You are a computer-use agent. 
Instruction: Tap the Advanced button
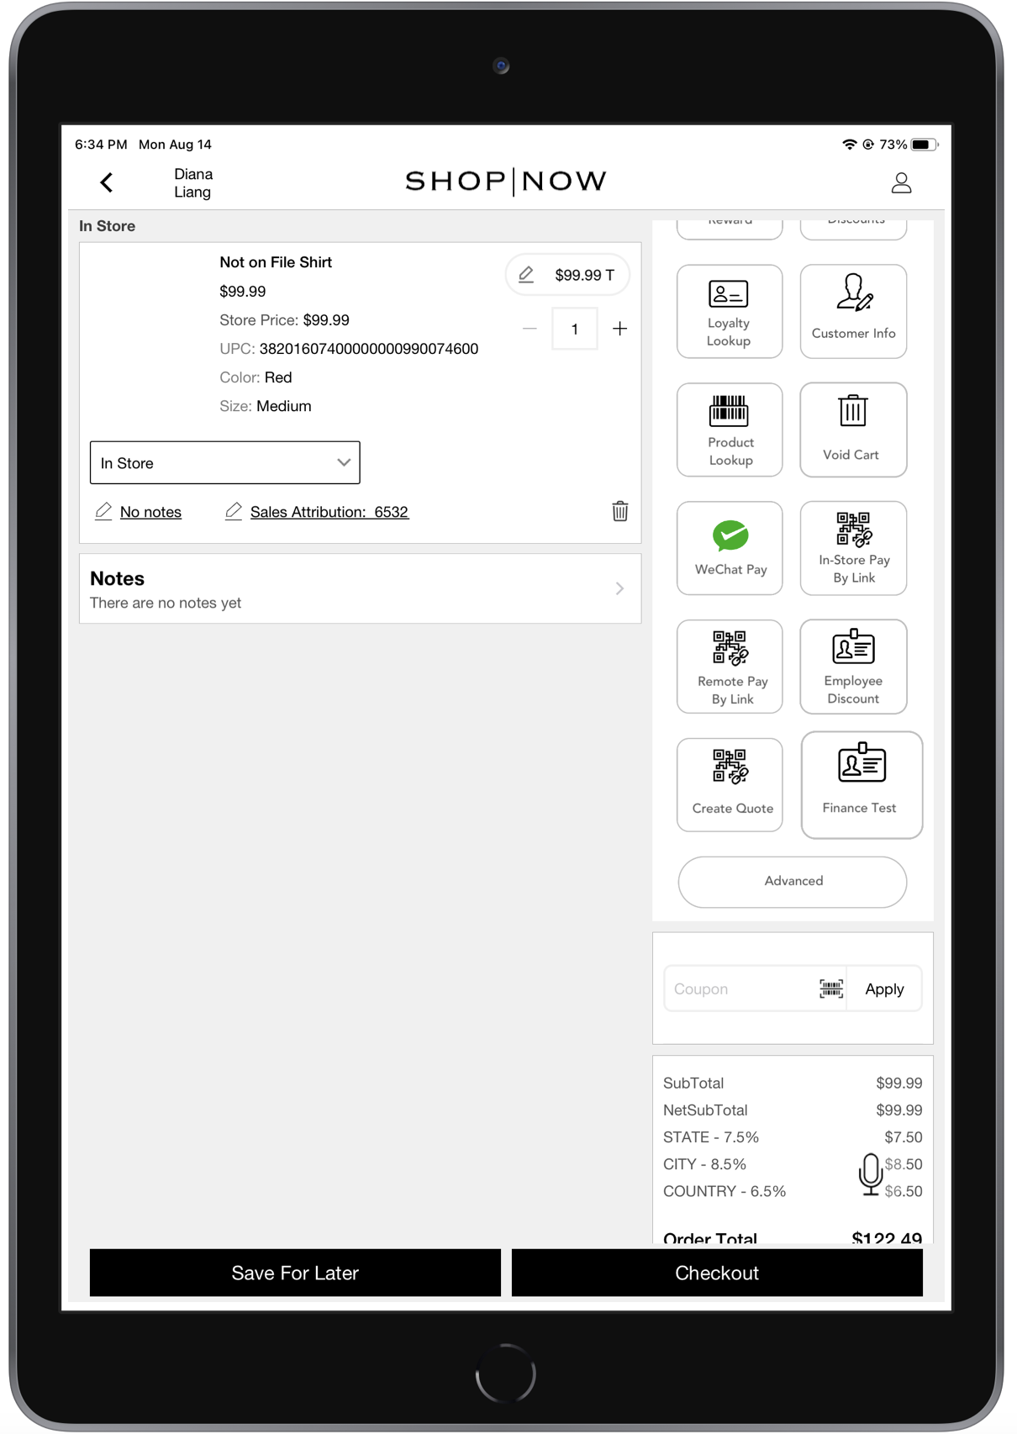pos(793,882)
